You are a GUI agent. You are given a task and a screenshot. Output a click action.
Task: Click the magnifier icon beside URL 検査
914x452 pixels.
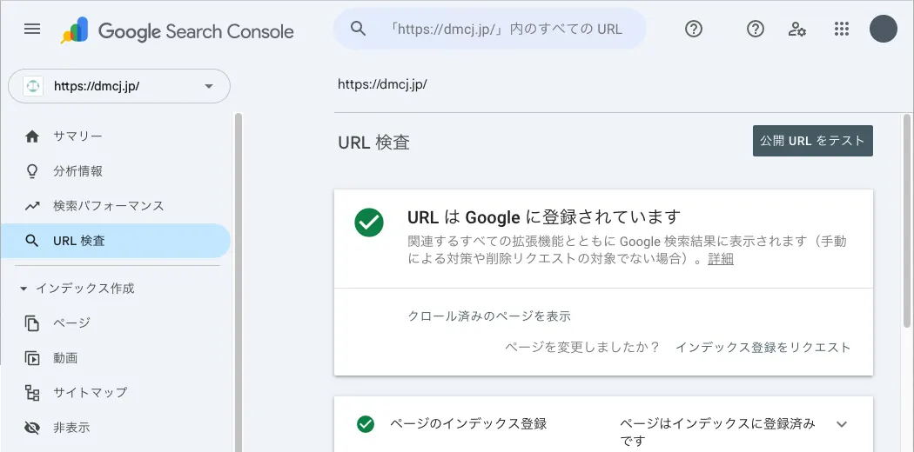click(32, 241)
